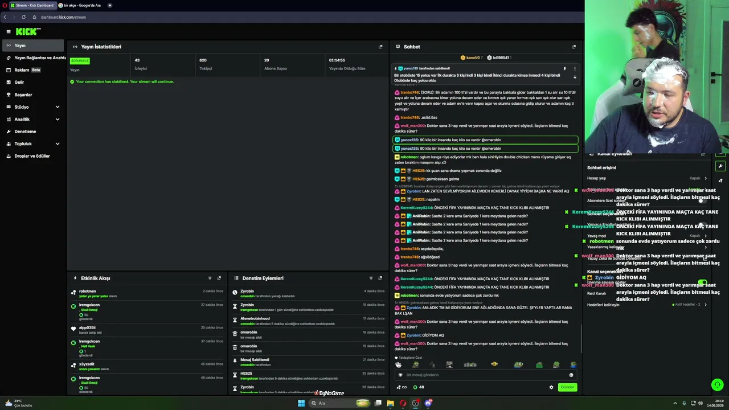Select the Mesaj Sabitlendi moderation entry
The height and width of the screenshot is (410, 729).
coord(309,362)
